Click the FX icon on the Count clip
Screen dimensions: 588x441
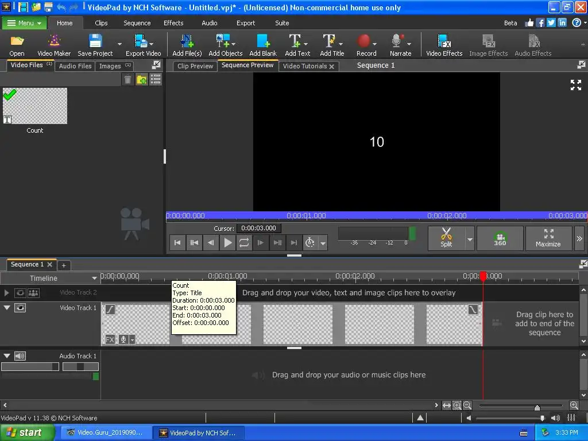coord(110,340)
